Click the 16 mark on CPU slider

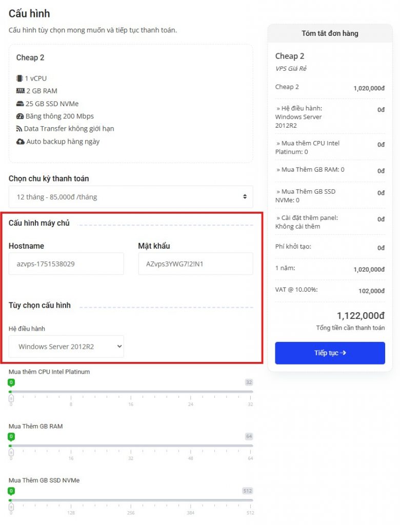tap(131, 405)
